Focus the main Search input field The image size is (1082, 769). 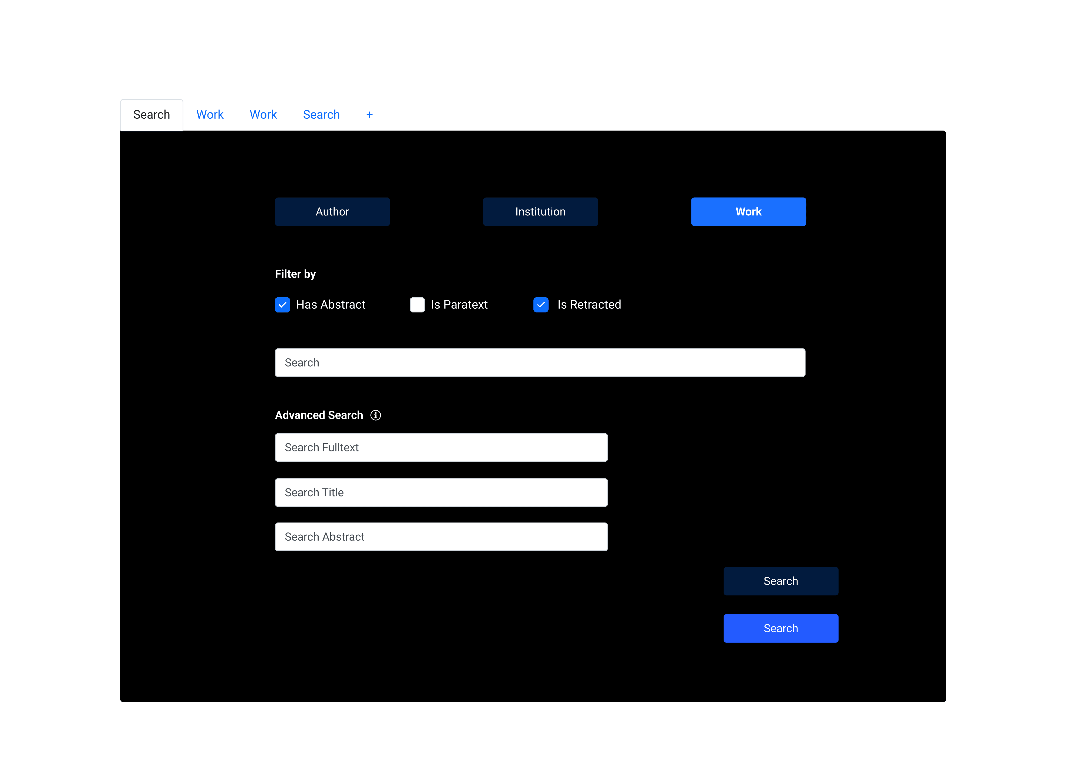pyautogui.click(x=540, y=363)
